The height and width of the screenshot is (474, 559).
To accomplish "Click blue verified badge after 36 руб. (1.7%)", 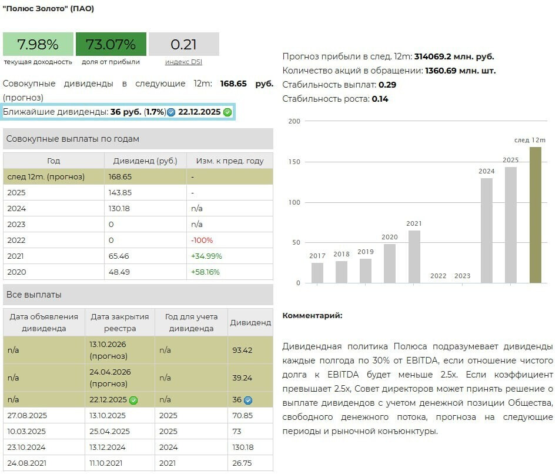I will (171, 112).
